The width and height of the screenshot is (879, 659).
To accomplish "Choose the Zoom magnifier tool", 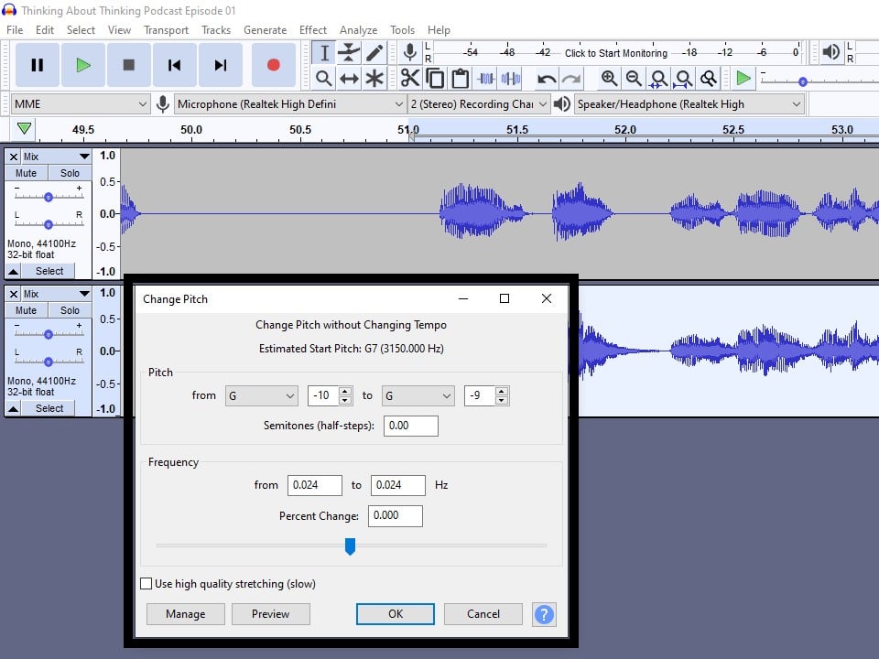I will point(323,79).
